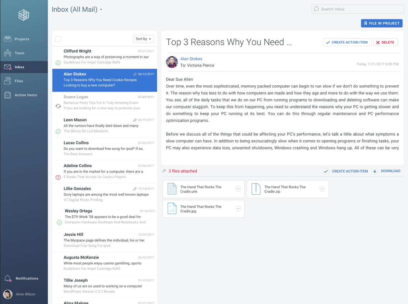Switch to the Team section
The image size is (408, 304).
8,53
